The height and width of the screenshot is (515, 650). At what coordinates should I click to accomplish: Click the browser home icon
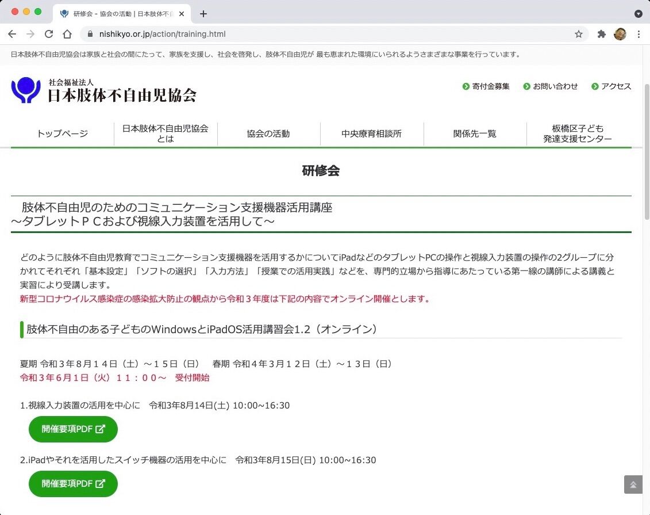click(67, 33)
